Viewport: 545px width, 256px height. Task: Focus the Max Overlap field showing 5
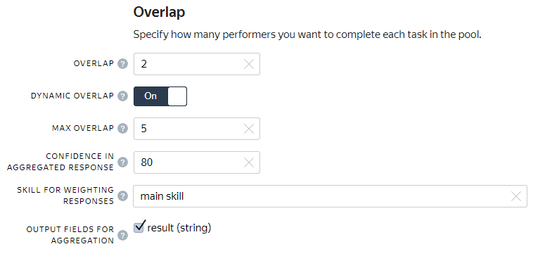197,129
